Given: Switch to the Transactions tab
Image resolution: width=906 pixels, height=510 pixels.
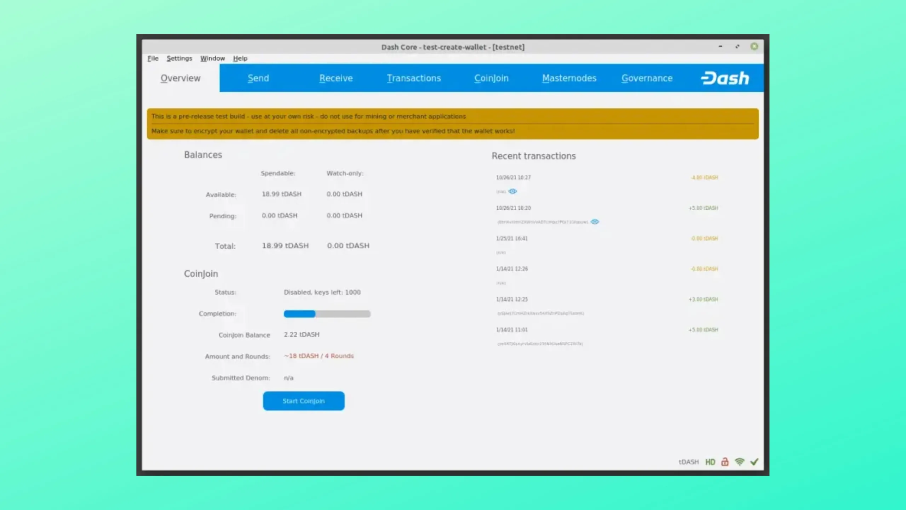Looking at the screenshot, I should click(414, 78).
